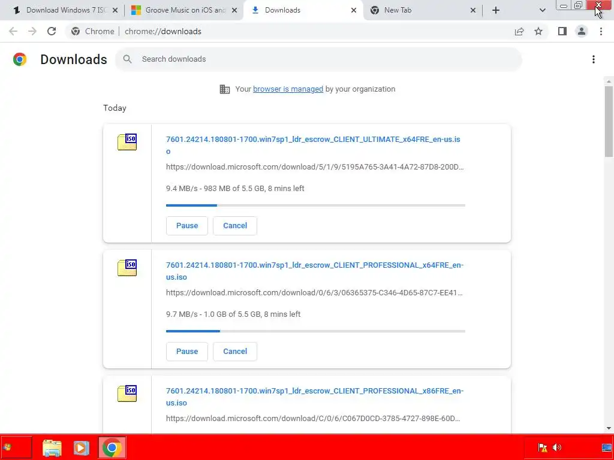Close the New Tab tab
Screen dimensions: 614x460
pyautogui.click(x=473, y=10)
